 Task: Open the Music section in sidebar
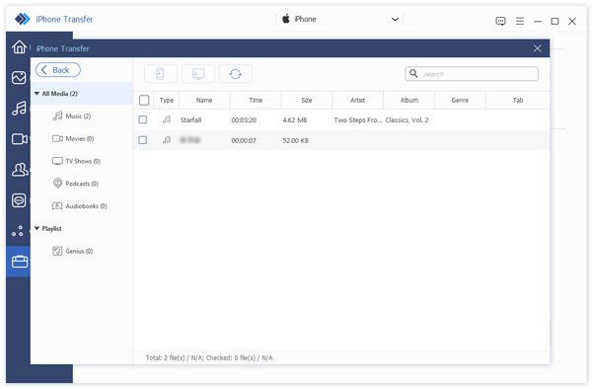19,109
